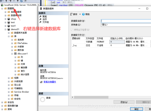
Task: Click the shop database cylinder icon
Action: (x=9, y=19)
